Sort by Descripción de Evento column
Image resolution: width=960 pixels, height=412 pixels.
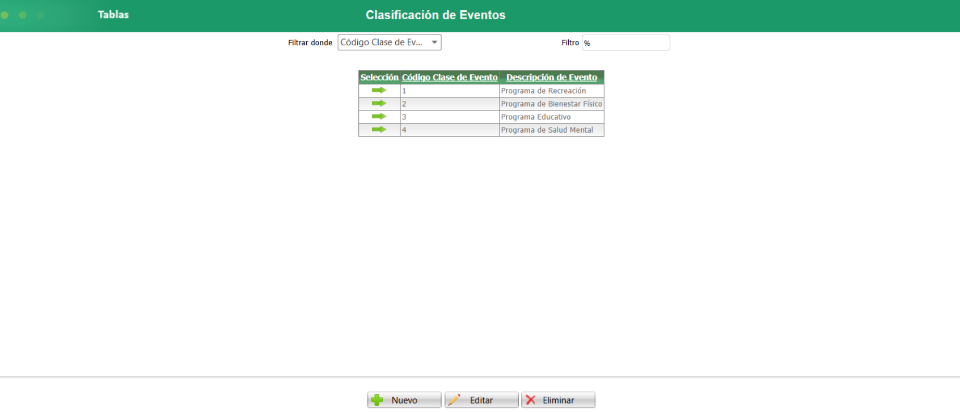tap(552, 78)
